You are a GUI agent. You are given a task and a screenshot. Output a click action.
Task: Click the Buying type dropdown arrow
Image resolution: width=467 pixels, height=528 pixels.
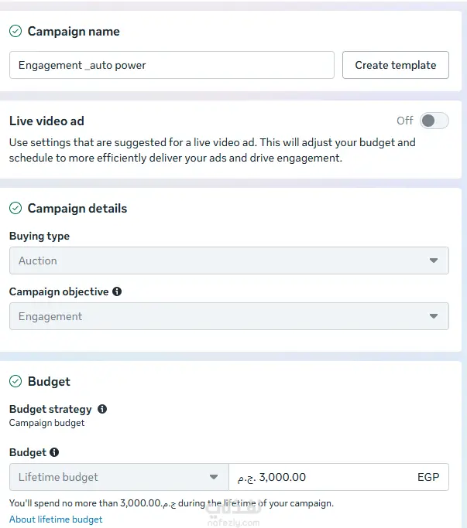434,261
